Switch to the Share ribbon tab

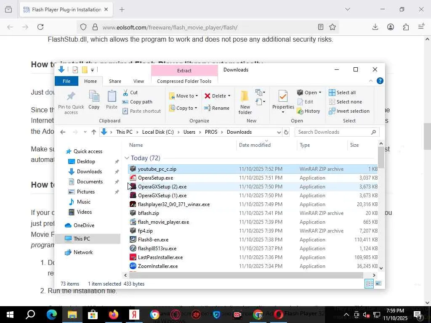pos(115,81)
